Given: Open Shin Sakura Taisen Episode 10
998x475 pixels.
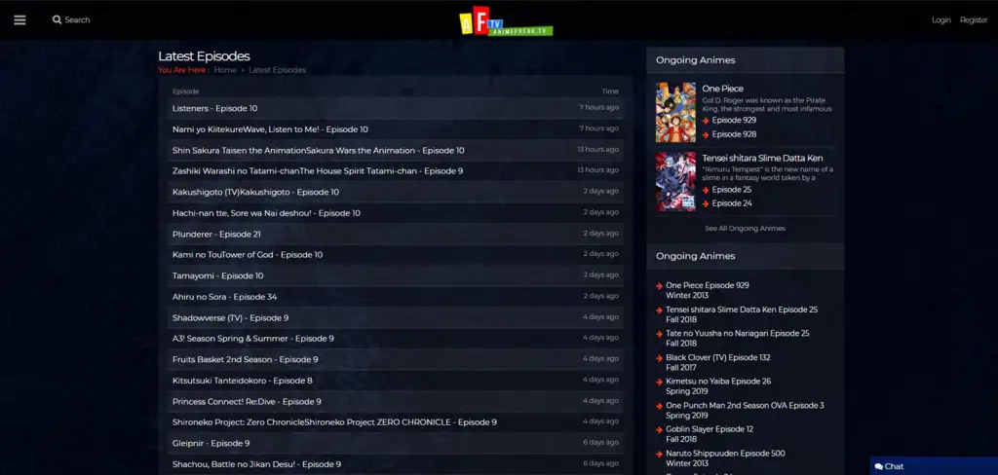Looking at the screenshot, I should (319, 150).
